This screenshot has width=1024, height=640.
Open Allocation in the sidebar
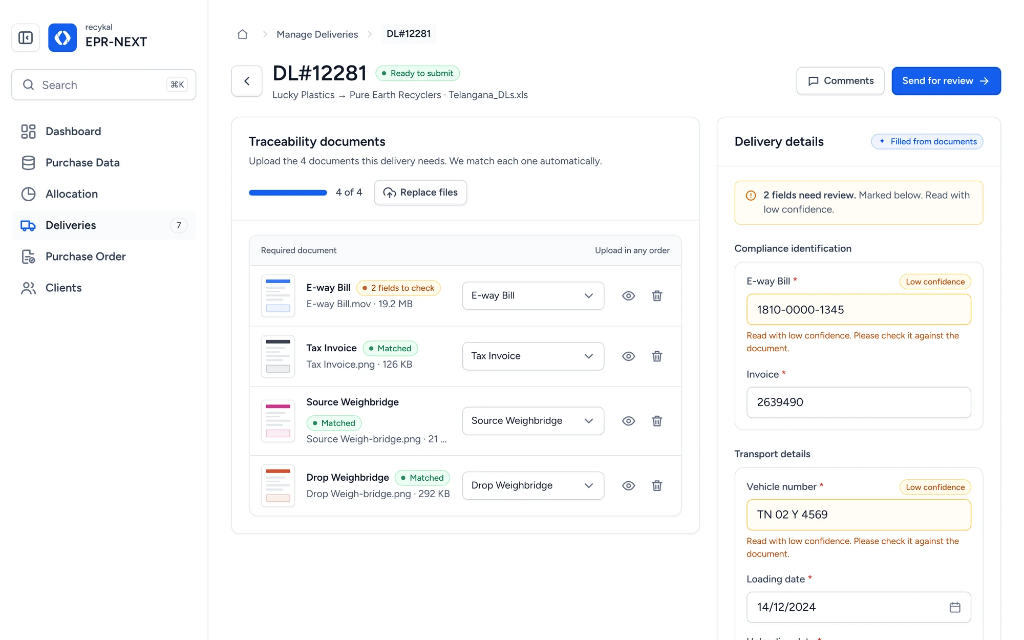(104, 194)
